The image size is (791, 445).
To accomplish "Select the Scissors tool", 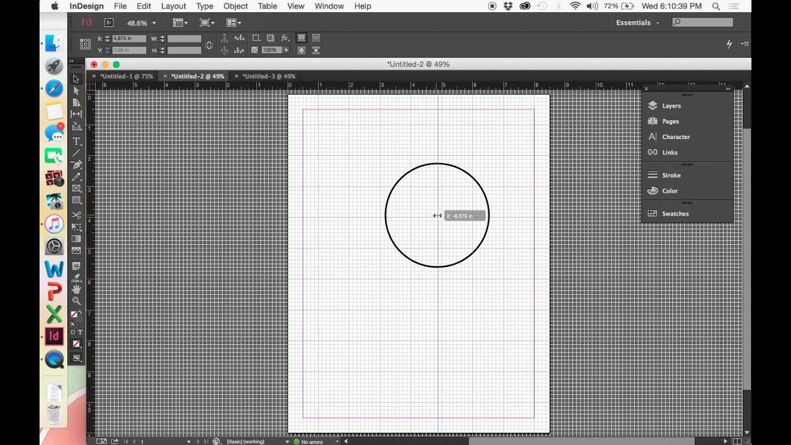I will pyautogui.click(x=77, y=215).
